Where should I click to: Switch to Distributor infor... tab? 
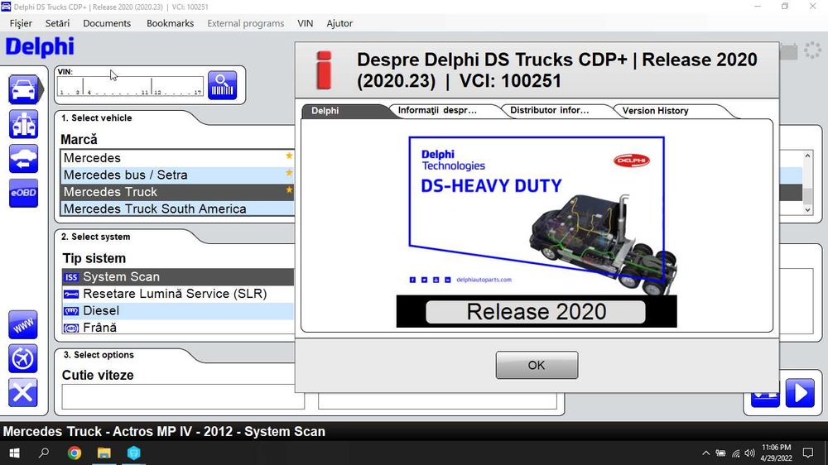point(555,110)
